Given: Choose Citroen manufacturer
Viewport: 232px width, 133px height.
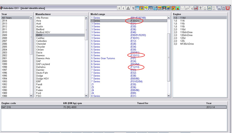Looking at the screenshot, I should (40, 50).
